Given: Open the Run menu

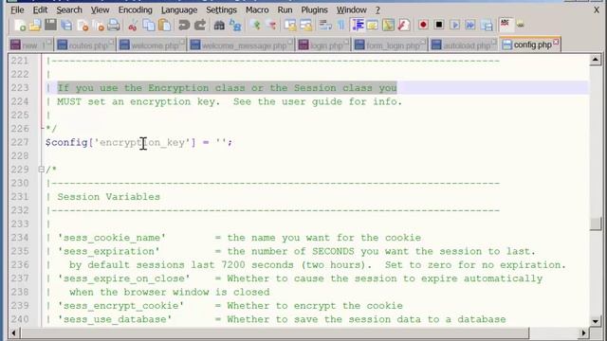Looking at the screenshot, I should [x=285, y=9].
